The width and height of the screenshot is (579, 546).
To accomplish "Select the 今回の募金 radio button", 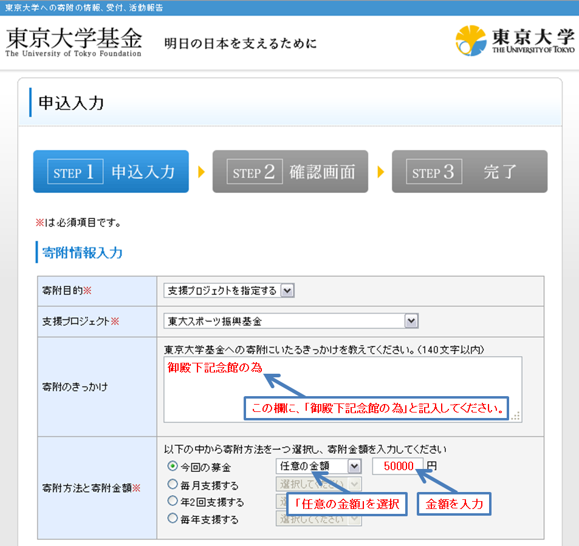I will (x=173, y=466).
